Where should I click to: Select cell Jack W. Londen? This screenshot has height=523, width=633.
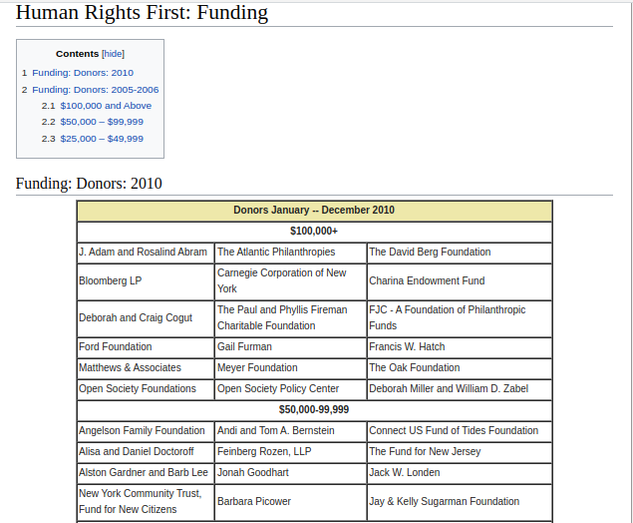click(x=460, y=473)
